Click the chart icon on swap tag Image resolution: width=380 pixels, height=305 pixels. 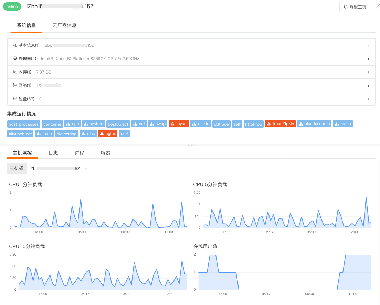(x=152, y=124)
